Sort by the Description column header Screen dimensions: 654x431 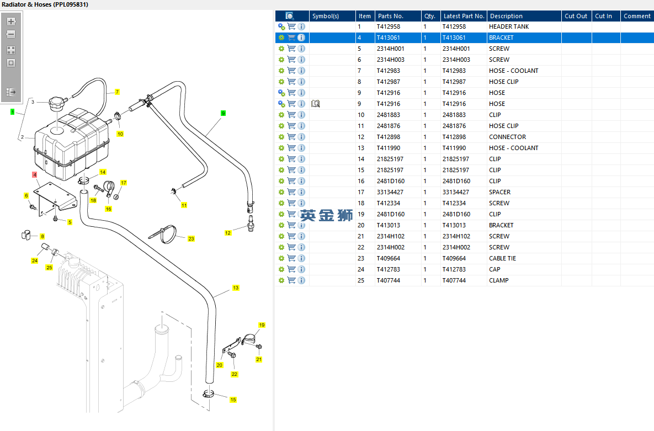tap(506, 16)
